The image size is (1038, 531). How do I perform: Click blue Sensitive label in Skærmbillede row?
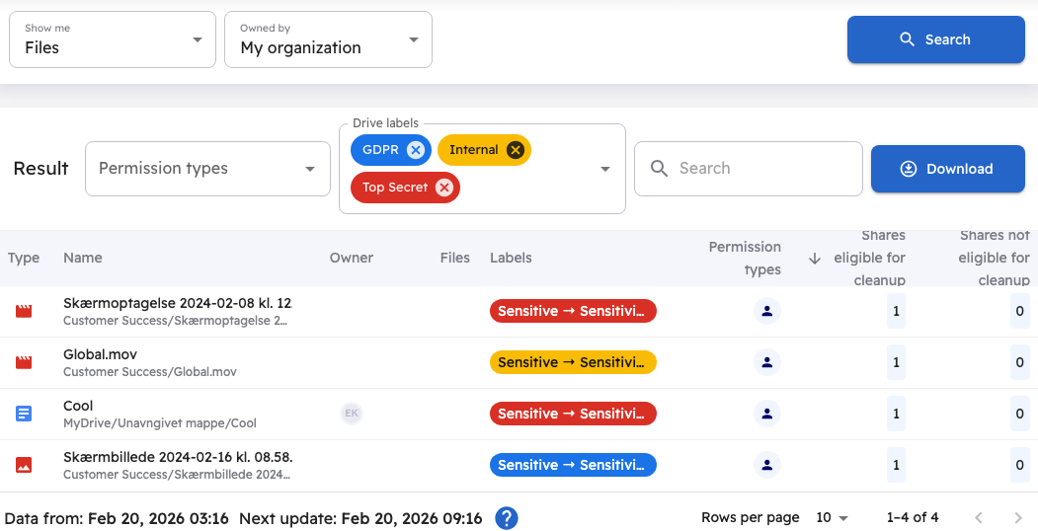click(573, 466)
